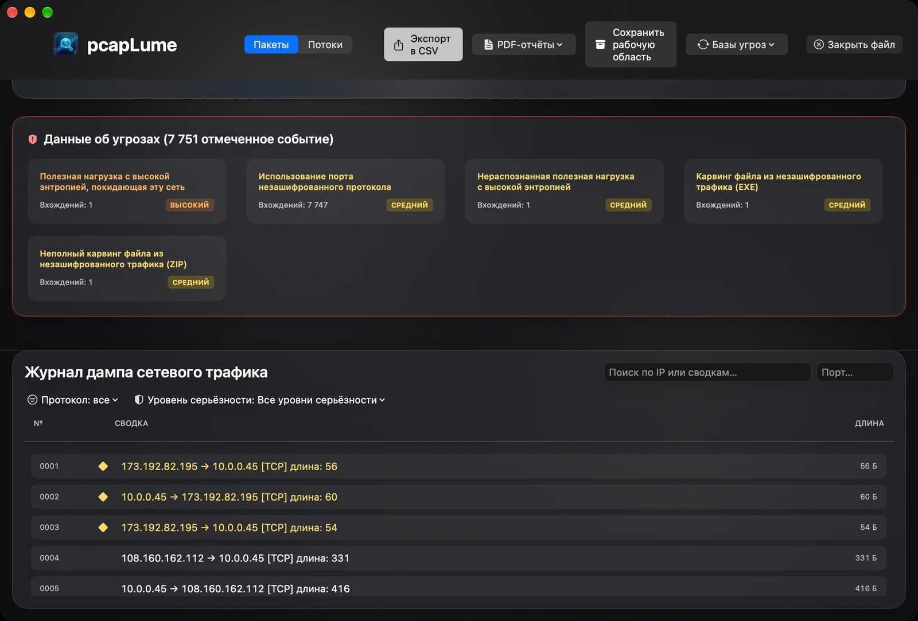Open the high-entropy outbound payload threat card
Image resolution: width=918 pixels, height=621 pixels.
[127, 191]
